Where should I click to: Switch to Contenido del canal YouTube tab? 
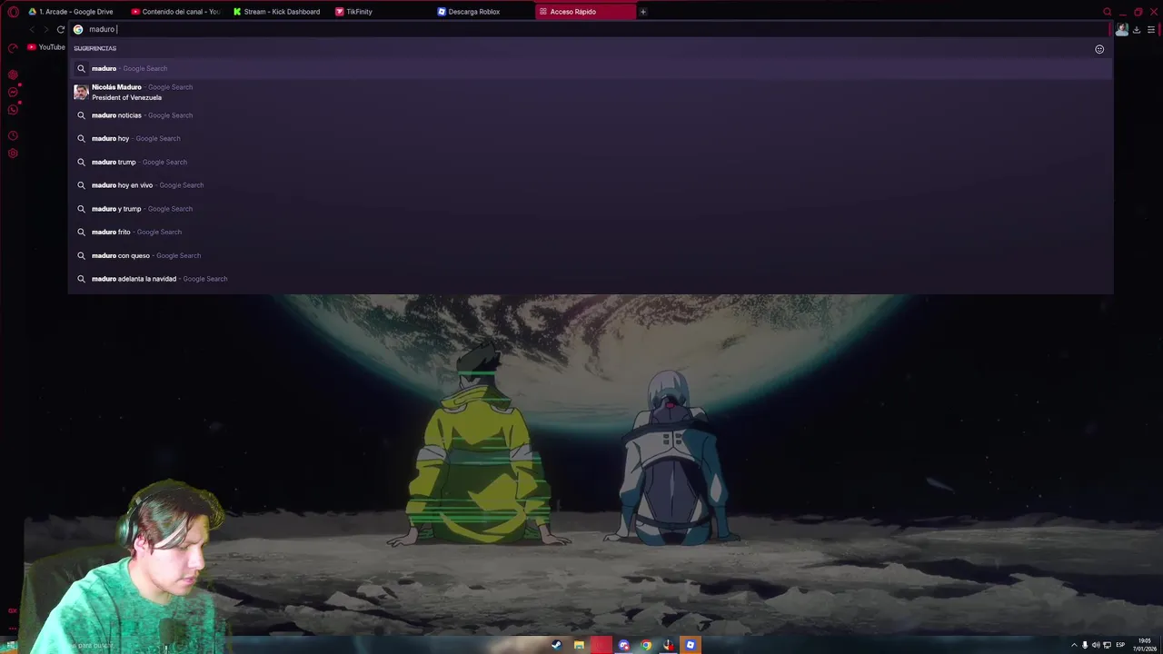tap(175, 12)
